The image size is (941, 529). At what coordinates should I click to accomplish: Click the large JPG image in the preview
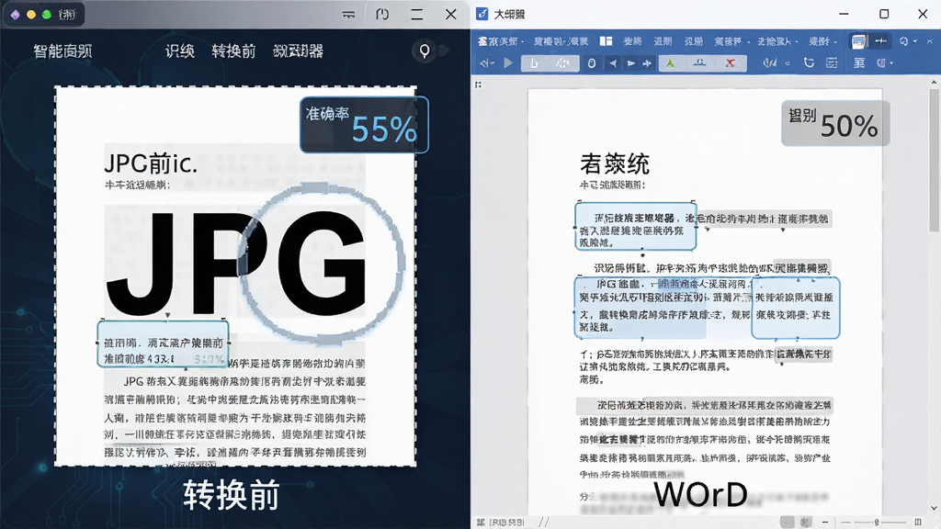pos(236,263)
